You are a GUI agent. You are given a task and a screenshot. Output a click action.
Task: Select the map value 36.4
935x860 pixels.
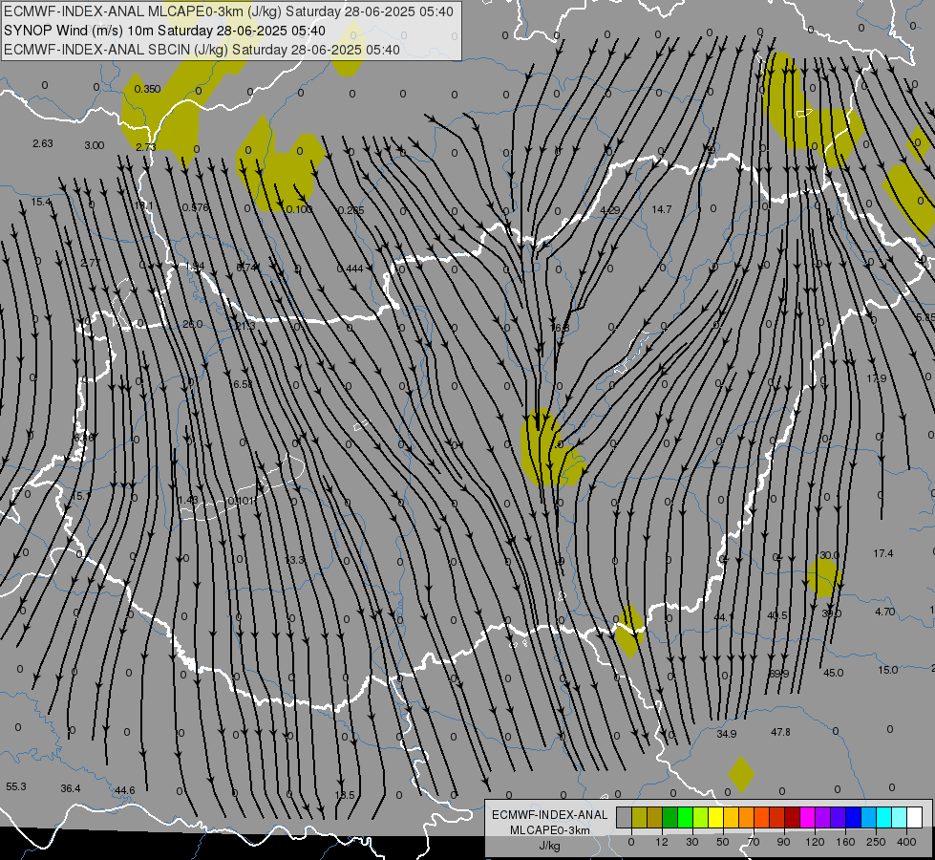point(71,788)
